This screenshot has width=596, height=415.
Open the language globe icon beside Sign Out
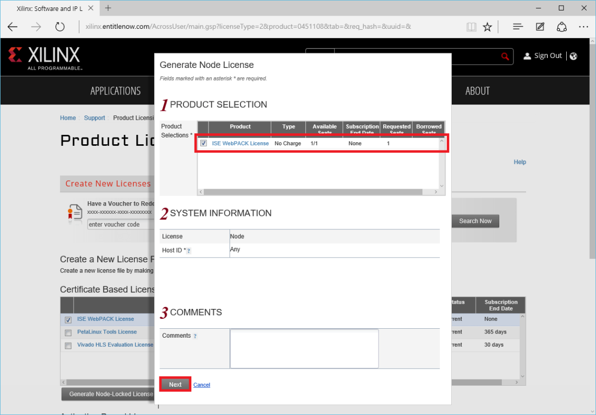tap(574, 55)
